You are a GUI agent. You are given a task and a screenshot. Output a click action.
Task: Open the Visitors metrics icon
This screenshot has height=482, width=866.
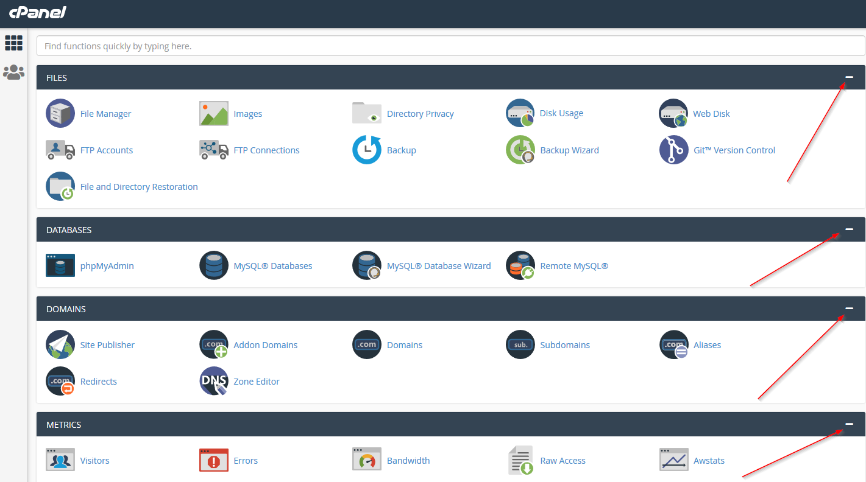(x=60, y=460)
